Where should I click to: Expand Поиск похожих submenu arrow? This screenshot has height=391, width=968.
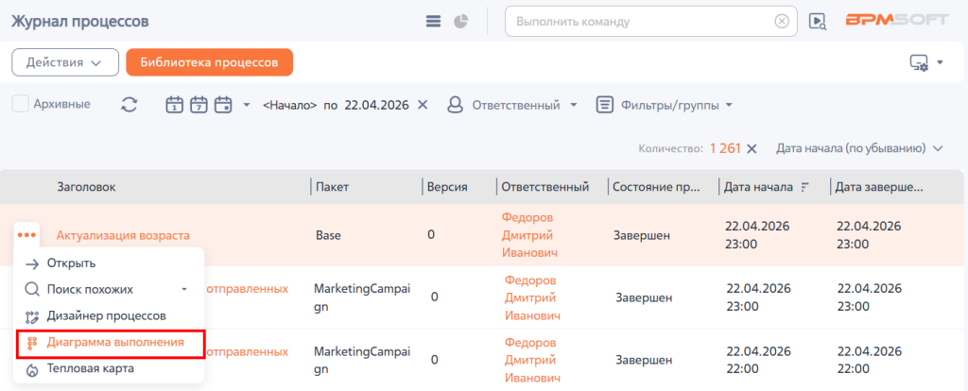click(x=184, y=289)
